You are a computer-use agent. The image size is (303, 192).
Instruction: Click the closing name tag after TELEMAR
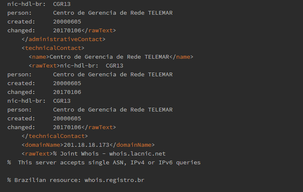tap(181, 57)
